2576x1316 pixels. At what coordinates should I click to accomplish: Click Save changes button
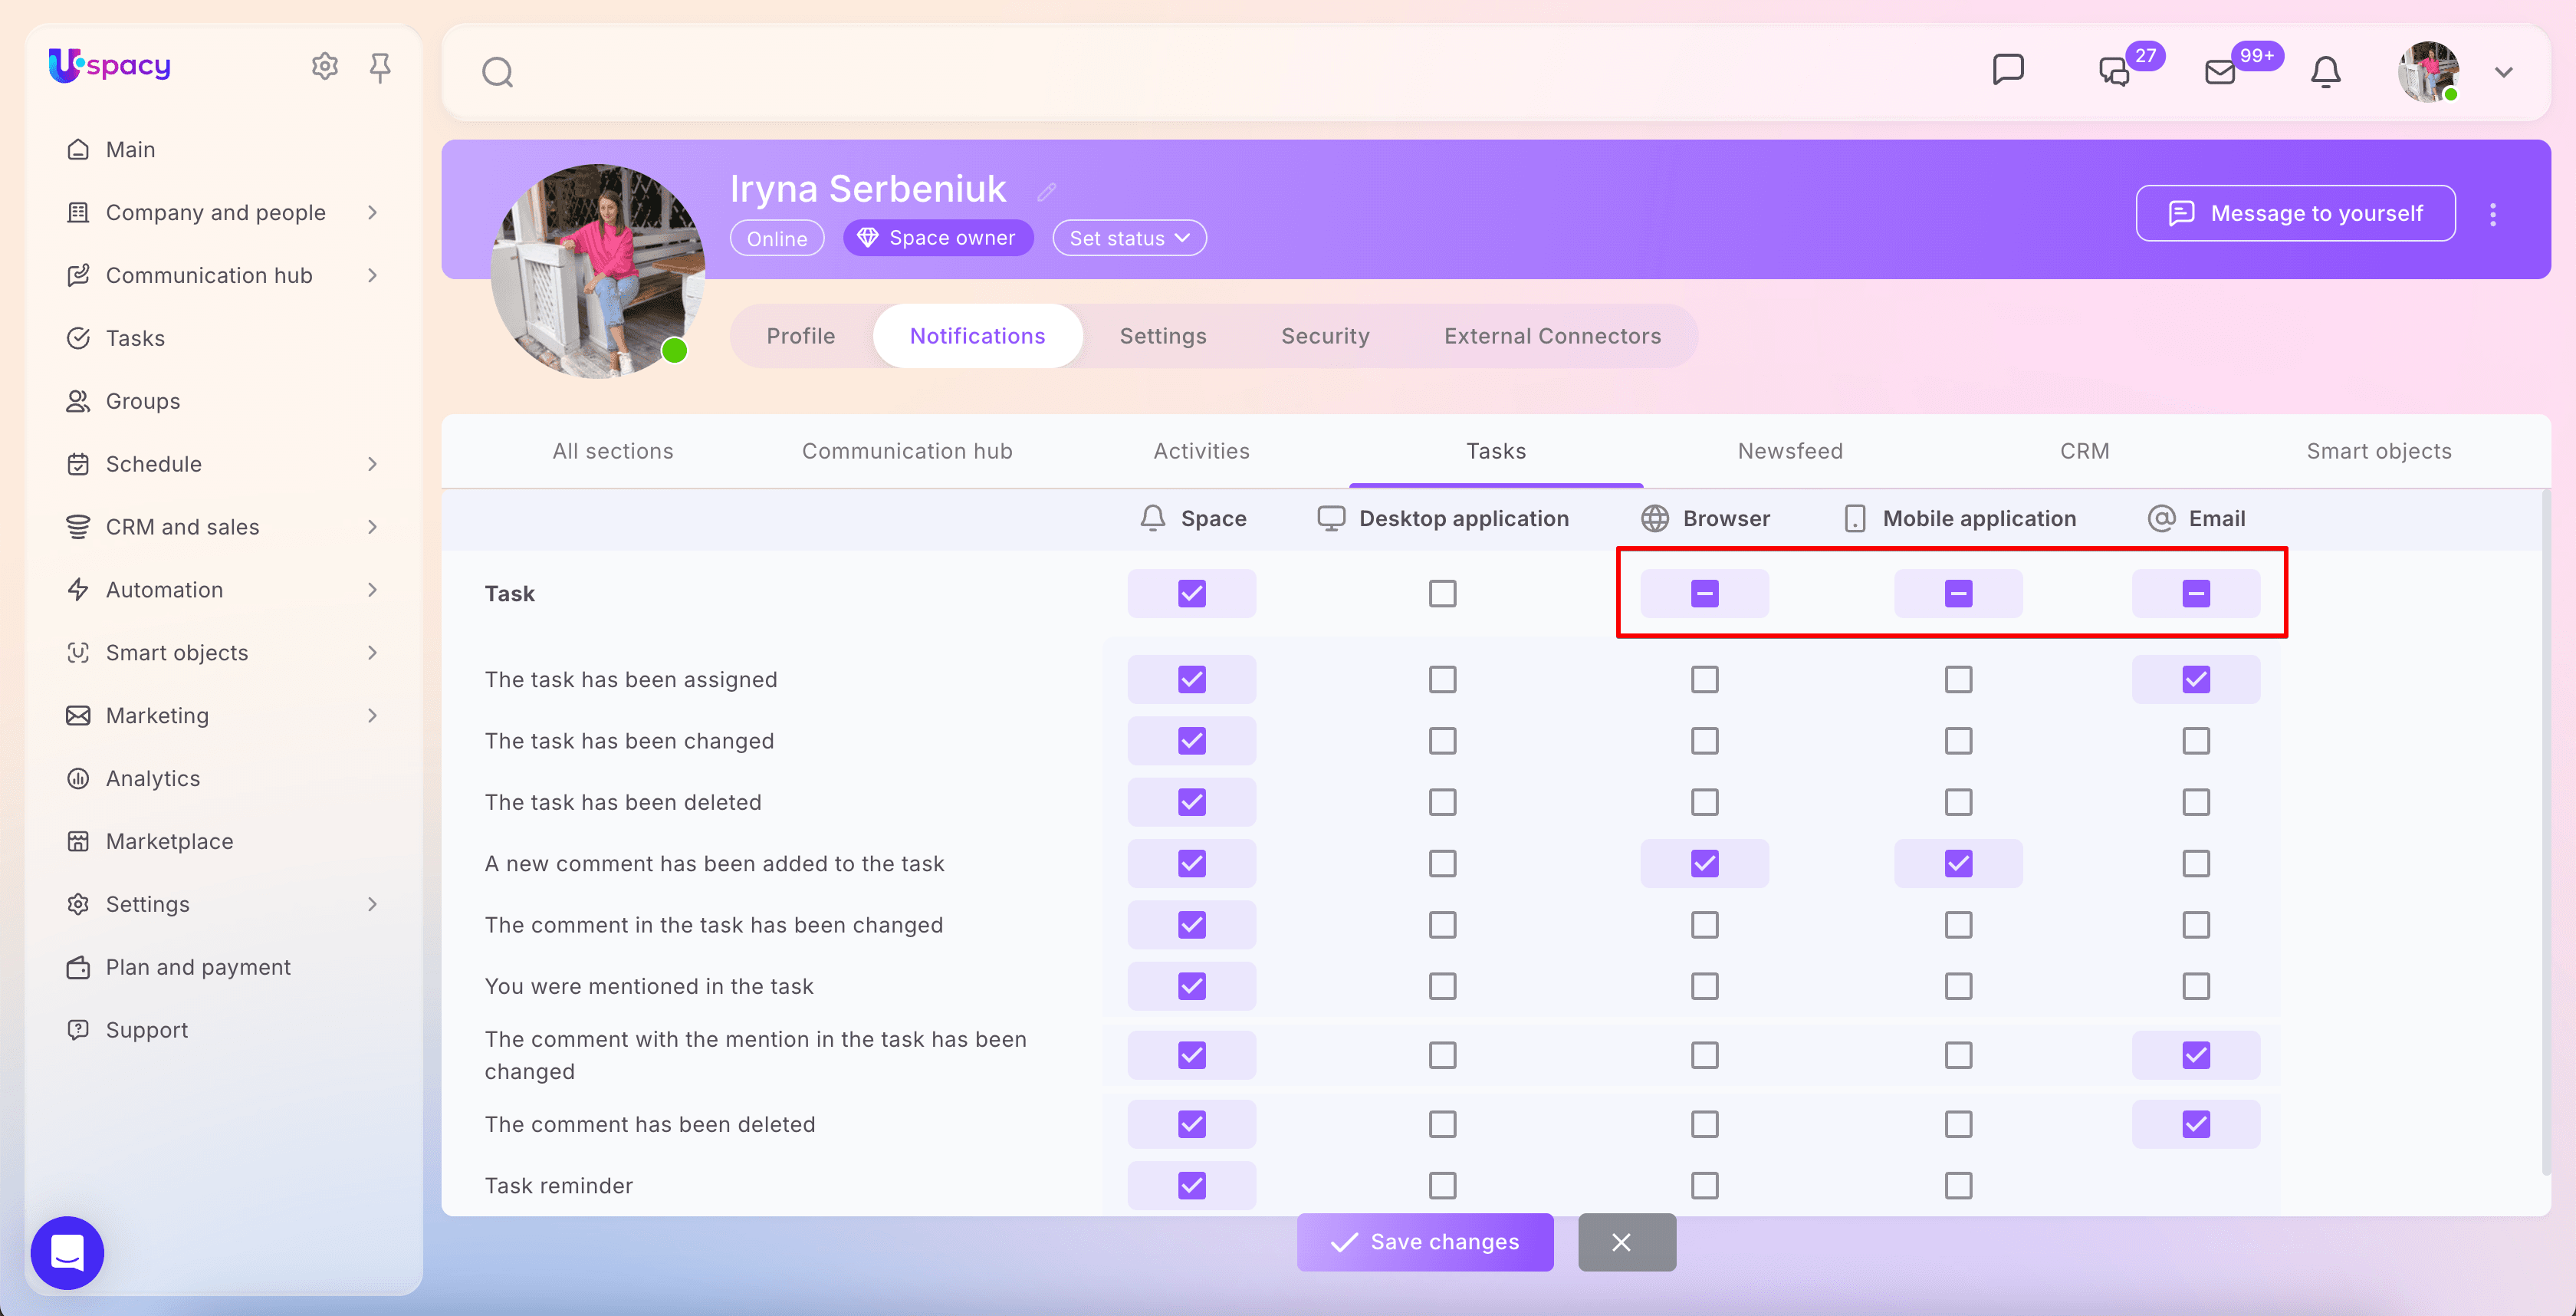click(x=1425, y=1242)
